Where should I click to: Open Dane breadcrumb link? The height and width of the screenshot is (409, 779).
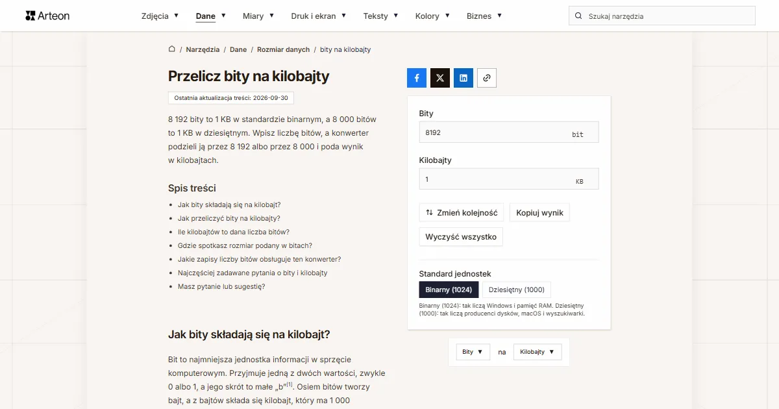coord(238,49)
